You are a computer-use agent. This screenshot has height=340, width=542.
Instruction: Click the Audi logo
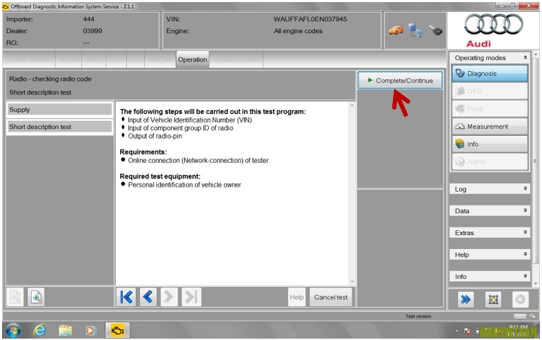pyautogui.click(x=493, y=30)
